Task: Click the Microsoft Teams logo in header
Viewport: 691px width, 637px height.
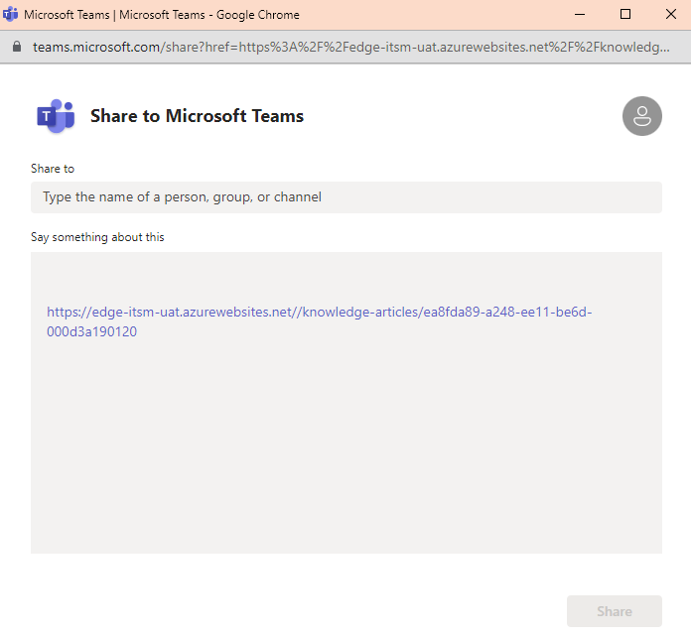Action: click(x=56, y=116)
